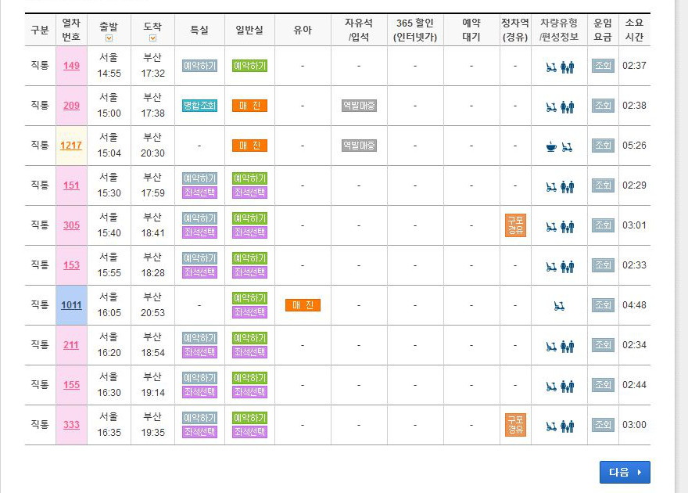Click the family seating icon for train 149
Screen dimensions: 688x493
[x=568, y=67]
